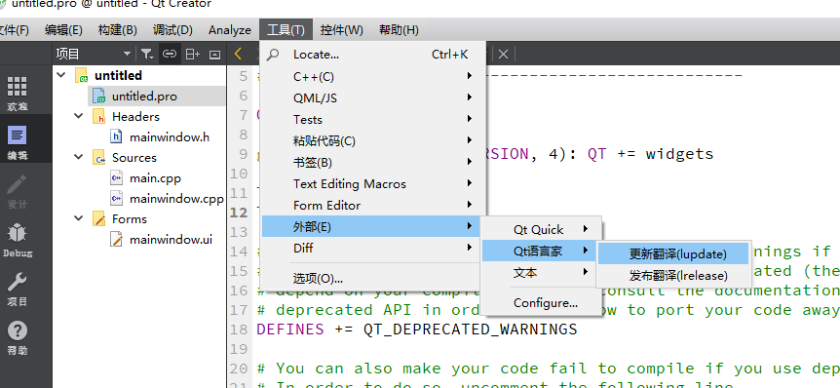
Task: Click the Forms folder icon
Action: point(99,218)
